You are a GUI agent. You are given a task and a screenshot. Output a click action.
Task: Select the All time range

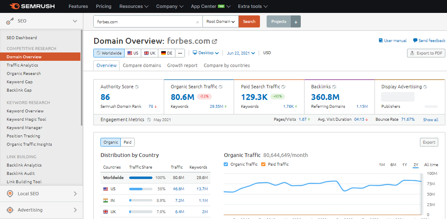click(x=431, y=164)
